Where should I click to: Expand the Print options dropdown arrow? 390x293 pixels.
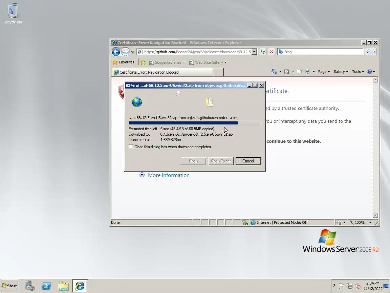pos(313,72)
